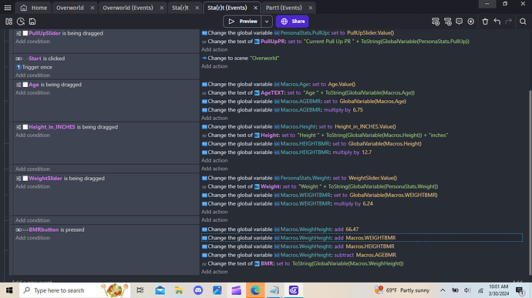The width and height of the screenshot is (532, 298).
Task: Select Macros.WeighHeight subtract Macros.AGEBMR action
Action: (299, 255)
